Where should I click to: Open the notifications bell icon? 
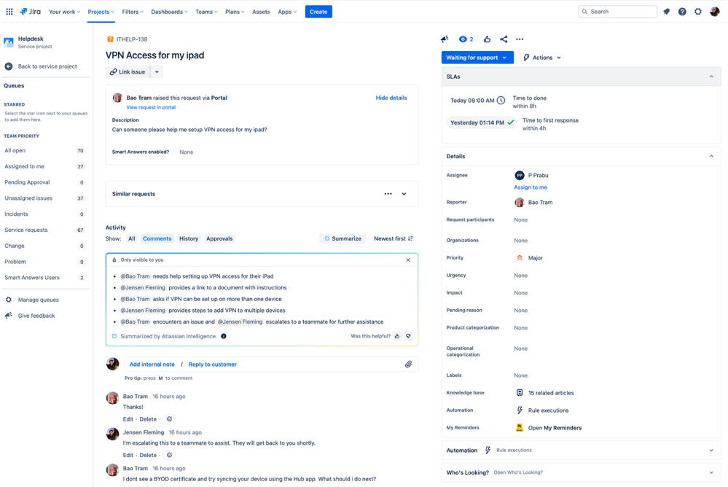[666, 12]
